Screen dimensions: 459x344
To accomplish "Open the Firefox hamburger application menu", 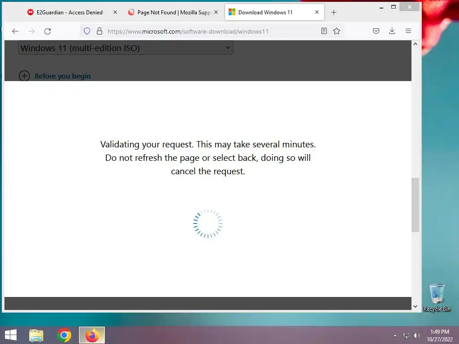I will tap(408, 31).
